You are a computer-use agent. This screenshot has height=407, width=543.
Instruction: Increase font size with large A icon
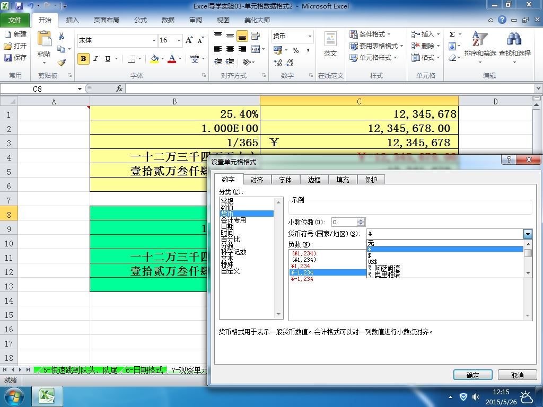coord(189,40)
